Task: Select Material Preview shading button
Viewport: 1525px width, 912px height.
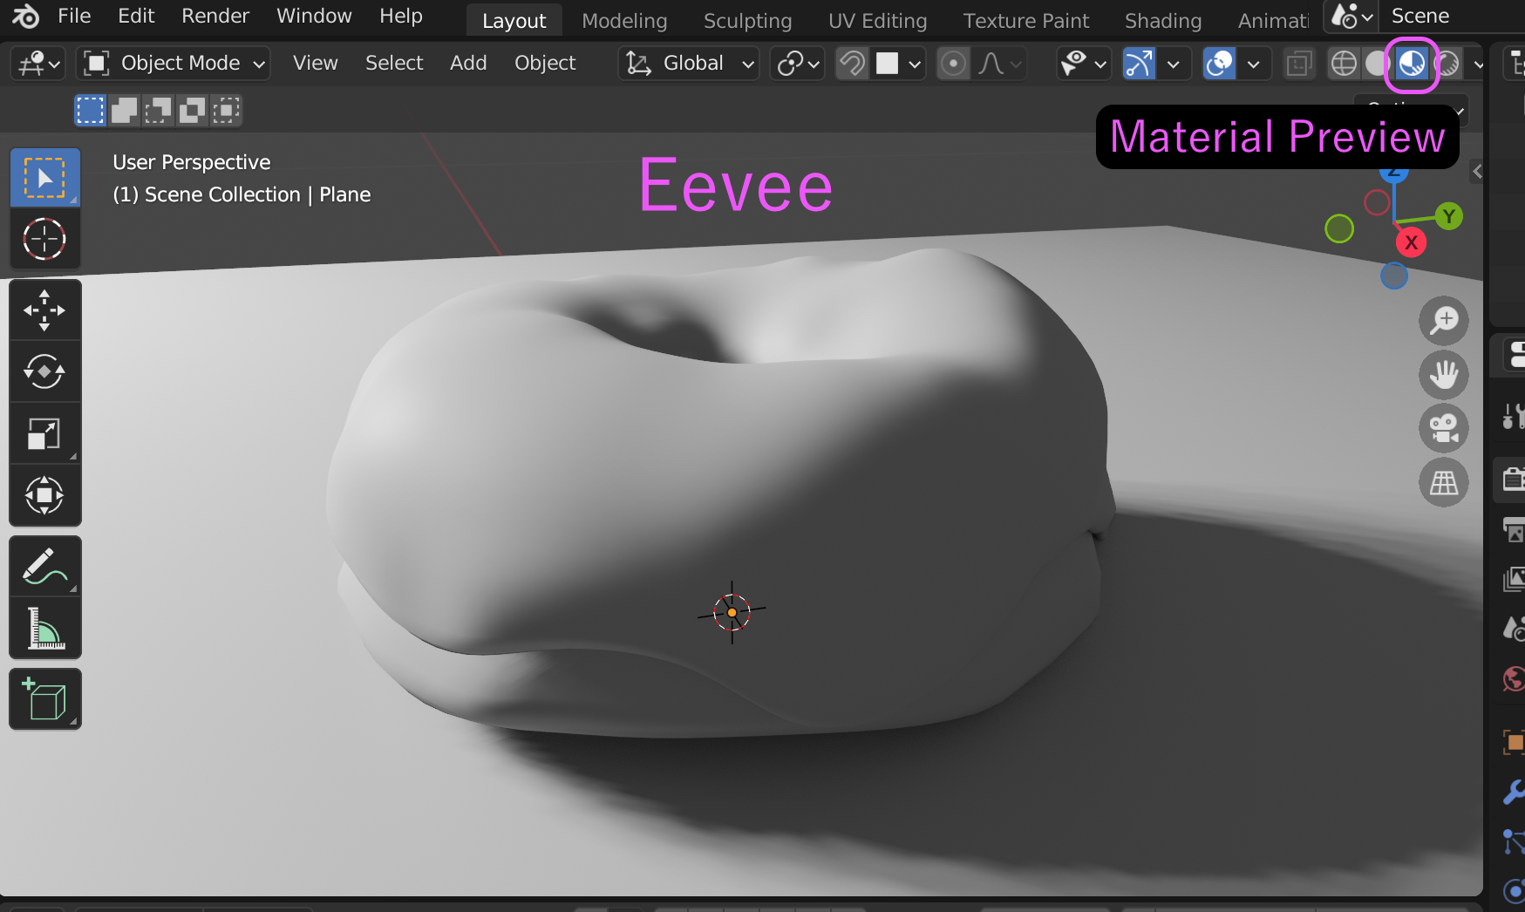Action: 1412,63
